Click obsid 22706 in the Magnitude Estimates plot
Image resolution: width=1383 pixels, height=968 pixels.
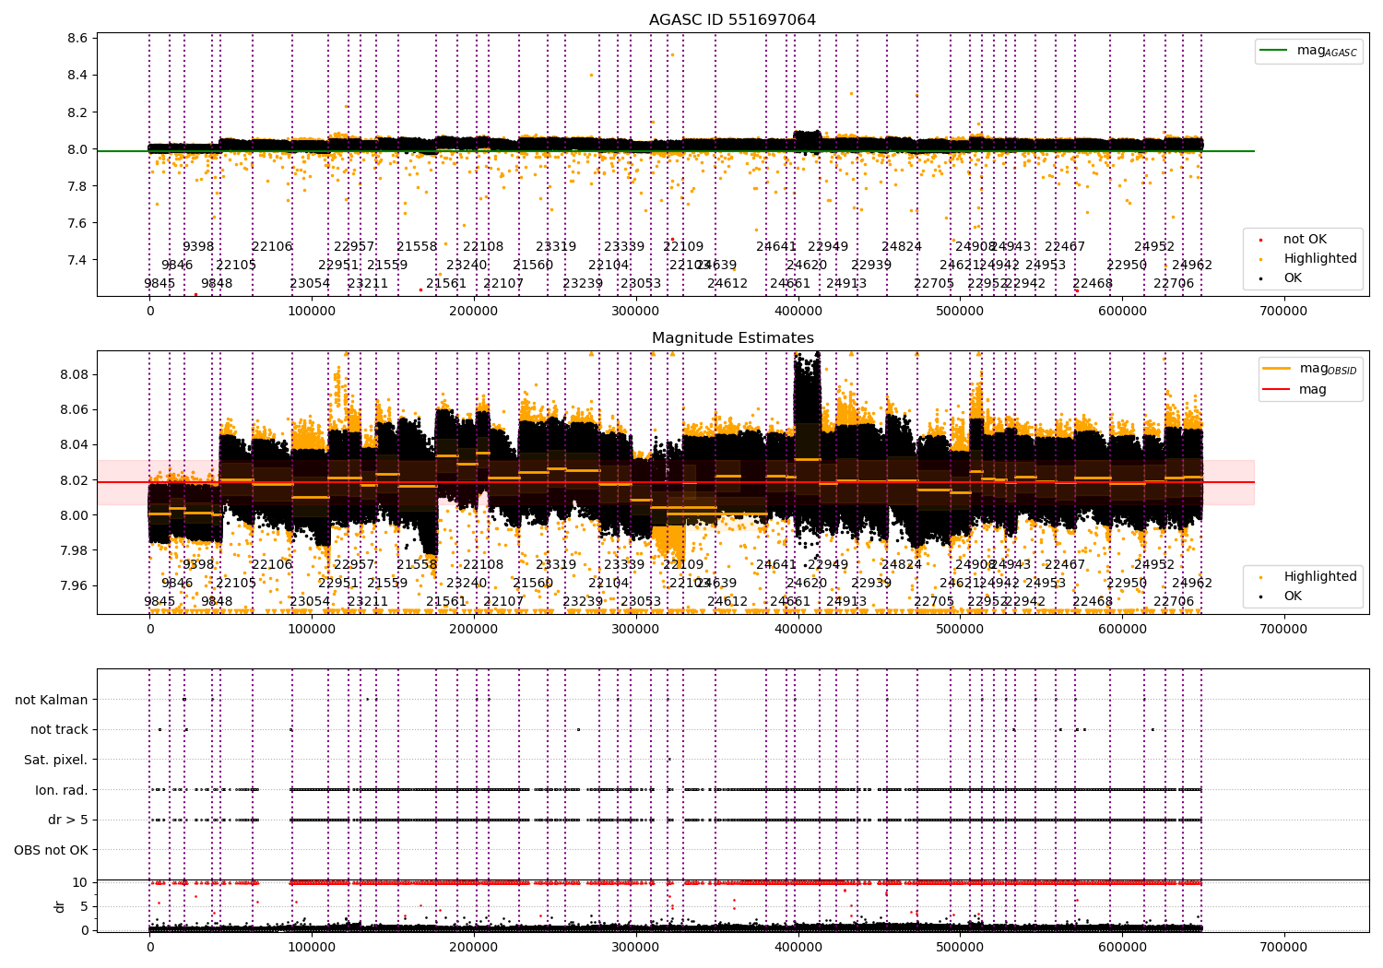[1174, 602]
